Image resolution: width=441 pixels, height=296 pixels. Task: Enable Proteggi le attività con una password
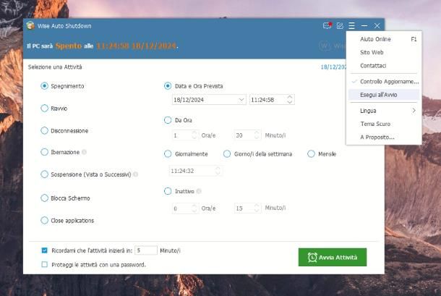click(x=44, y=264)
